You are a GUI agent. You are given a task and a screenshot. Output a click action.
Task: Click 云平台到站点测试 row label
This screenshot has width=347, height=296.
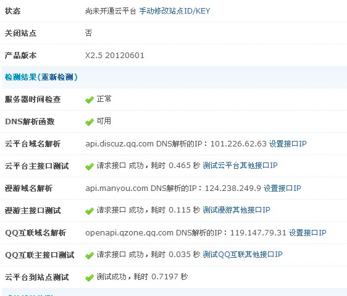click(36, 277)
